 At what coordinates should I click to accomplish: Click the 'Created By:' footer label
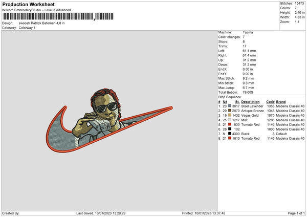pos(11,213)
